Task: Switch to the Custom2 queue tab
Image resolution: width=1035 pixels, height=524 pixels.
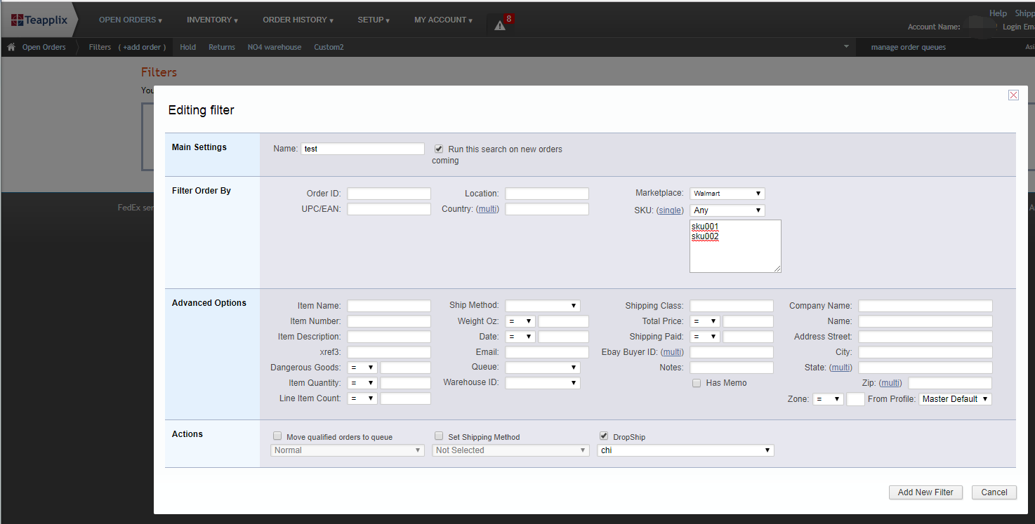Action: [329, 47]
